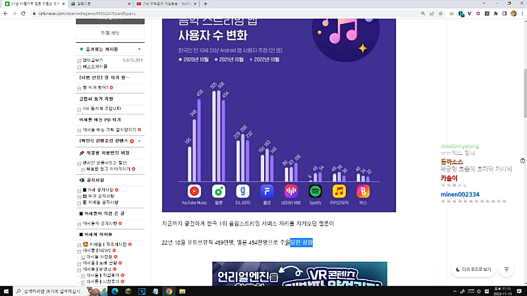Open the green extension icon in the toolbar
Image resolution: width=527 pixels, height=296 pixels.
(452, 13)
